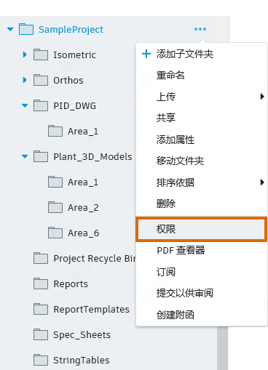Click the folder tree vertical scrollbar
The image size is (268, 370).
tap(222, 348)
